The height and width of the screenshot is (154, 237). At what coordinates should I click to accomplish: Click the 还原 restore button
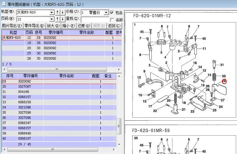coord(84,26)
